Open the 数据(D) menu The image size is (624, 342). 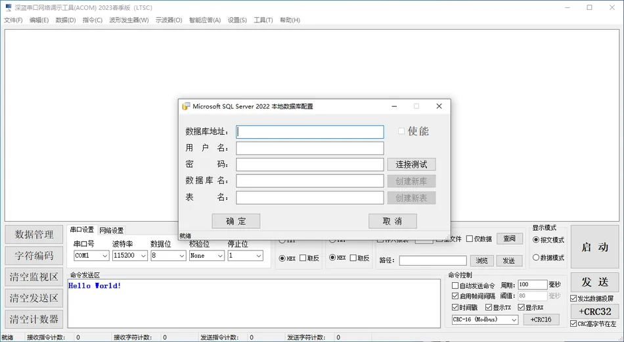click(66, 20)
